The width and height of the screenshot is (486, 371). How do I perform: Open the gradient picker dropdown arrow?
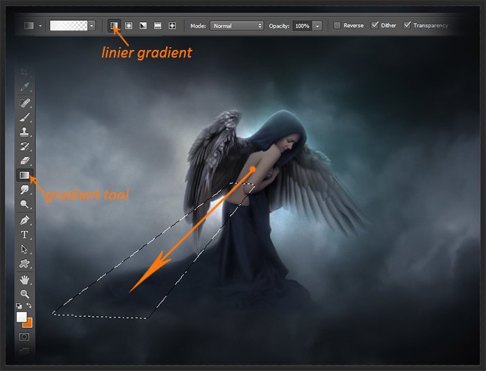(x=92, y=26)
